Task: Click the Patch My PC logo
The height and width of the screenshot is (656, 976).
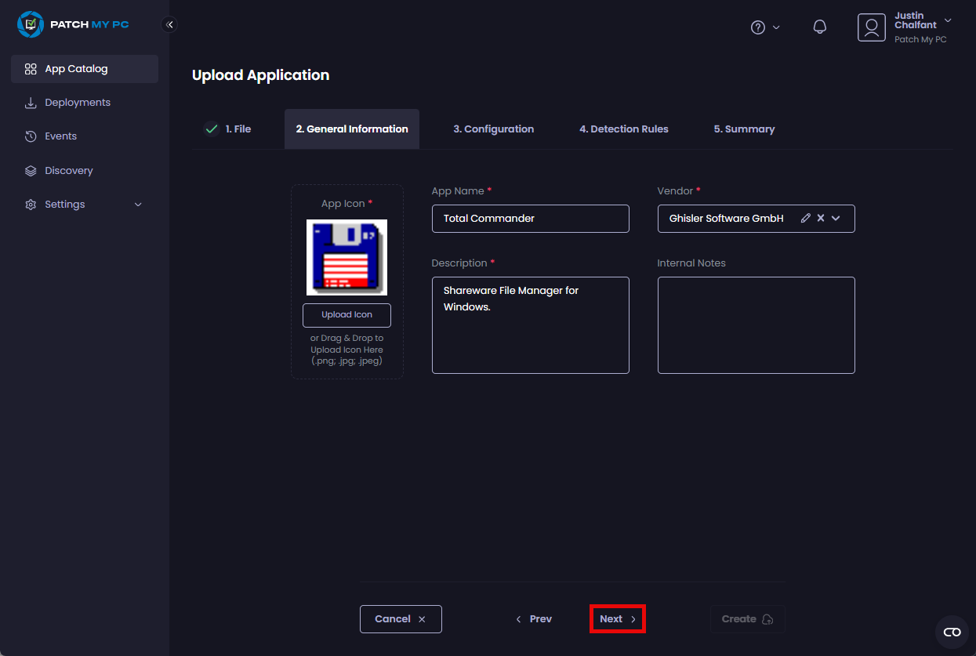Action: (x=73, y=24)
